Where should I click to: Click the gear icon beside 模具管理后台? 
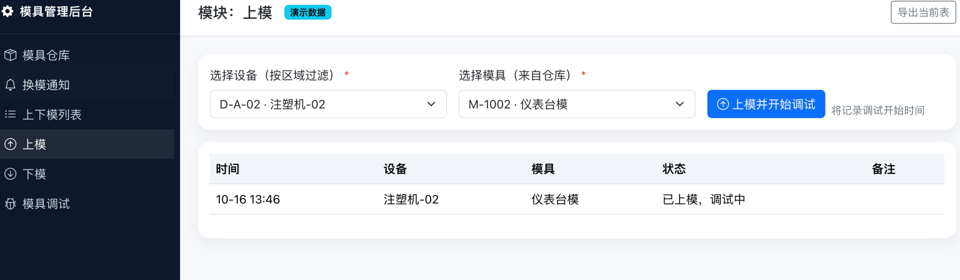(x=7, y=12)
